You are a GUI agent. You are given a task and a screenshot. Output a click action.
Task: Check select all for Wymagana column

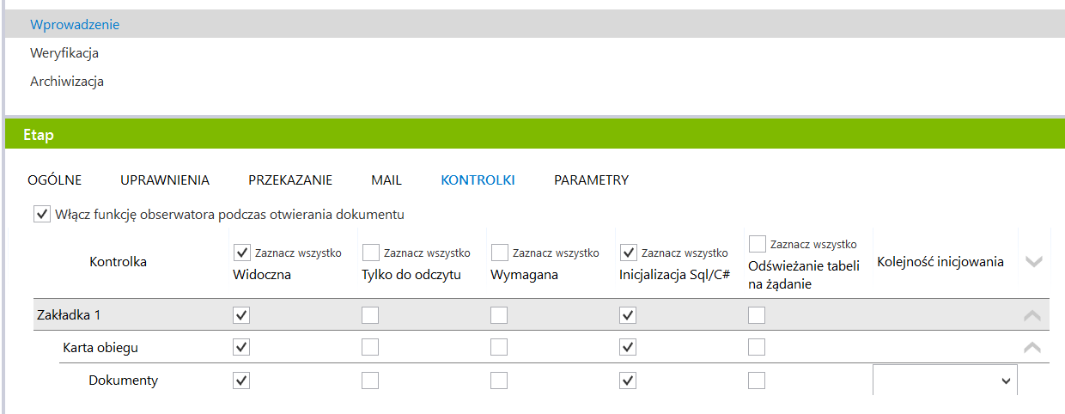[499, 253]
